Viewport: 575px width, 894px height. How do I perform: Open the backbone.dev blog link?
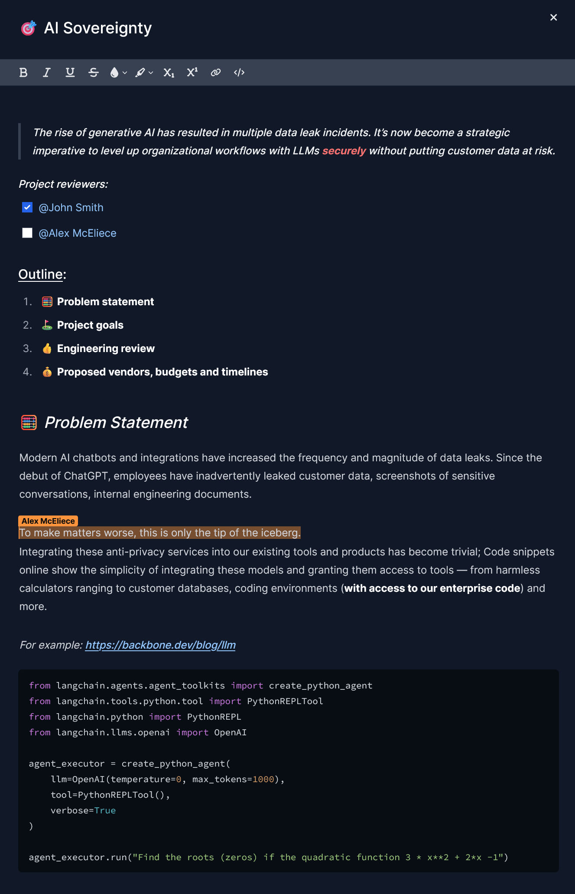[x=160, y=645]
